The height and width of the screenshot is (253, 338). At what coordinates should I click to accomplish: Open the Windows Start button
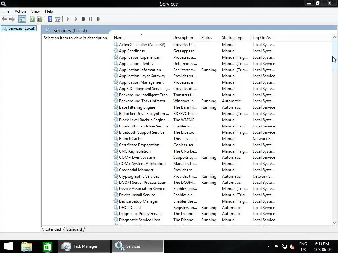(8, 246)
